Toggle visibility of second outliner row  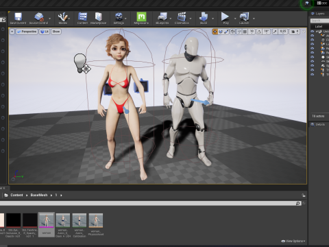[x=313, y=36]
